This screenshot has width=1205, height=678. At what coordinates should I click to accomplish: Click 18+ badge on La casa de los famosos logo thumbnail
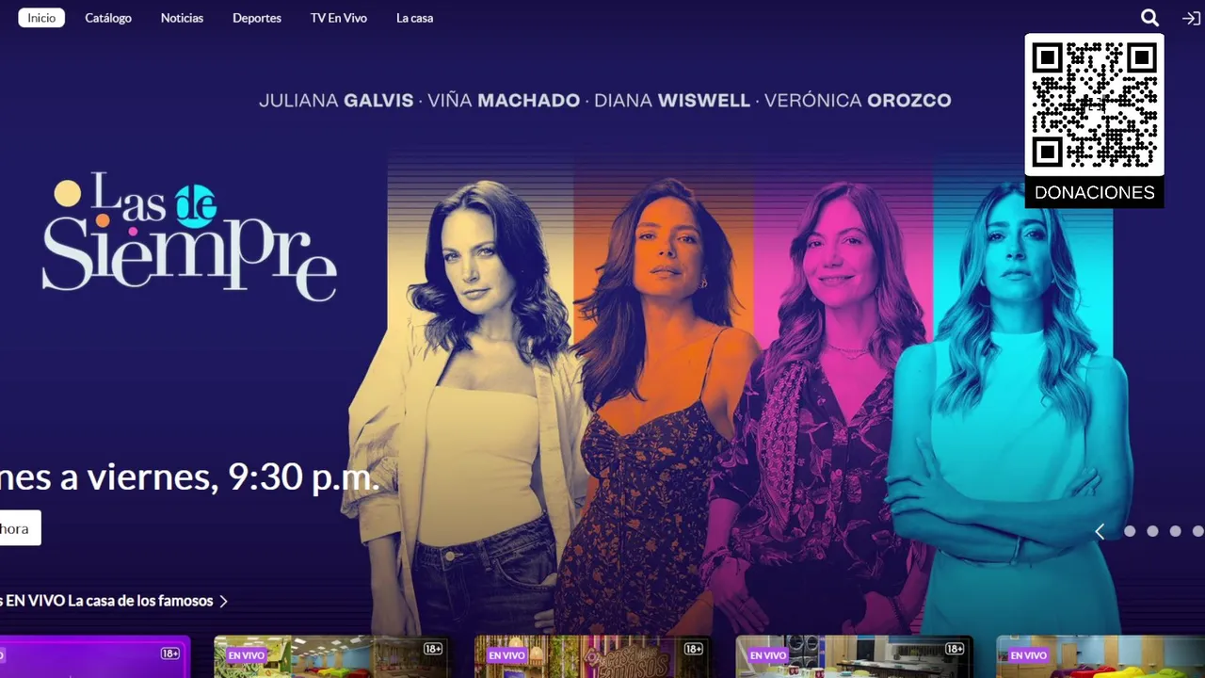click(694, 649)
